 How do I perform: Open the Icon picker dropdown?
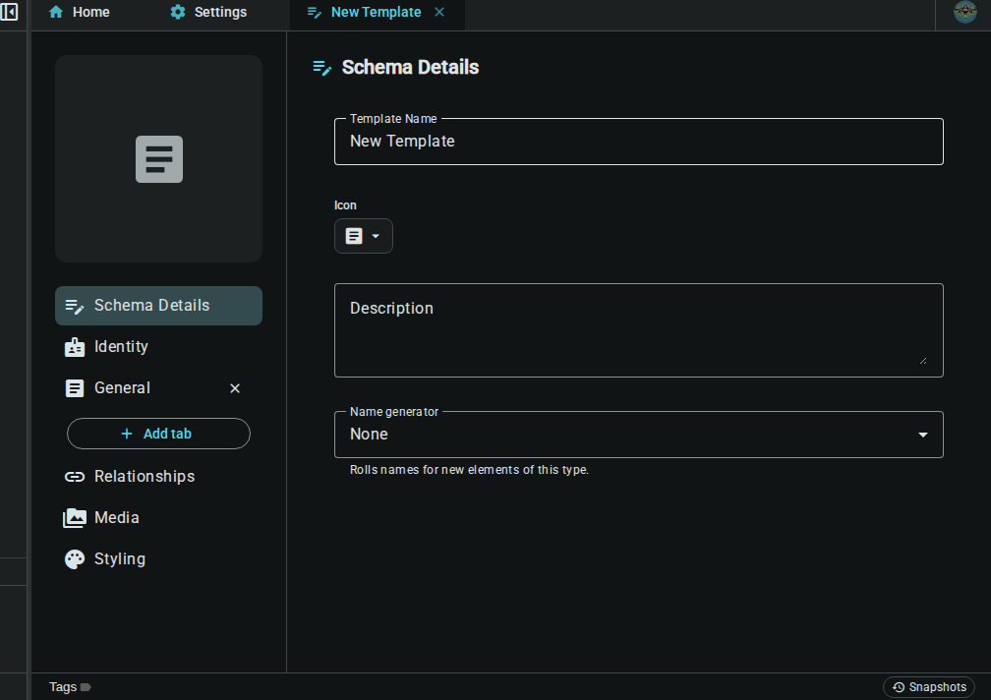364,236
